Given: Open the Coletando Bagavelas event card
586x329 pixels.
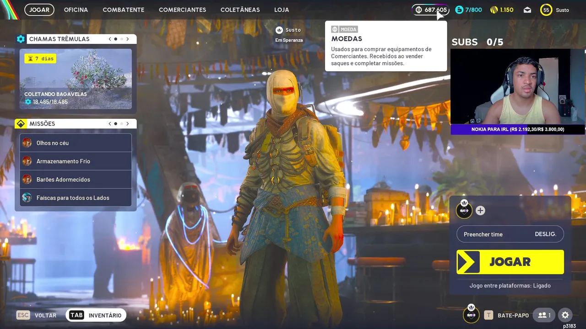Looking at the screenshot, I should 76,79.
